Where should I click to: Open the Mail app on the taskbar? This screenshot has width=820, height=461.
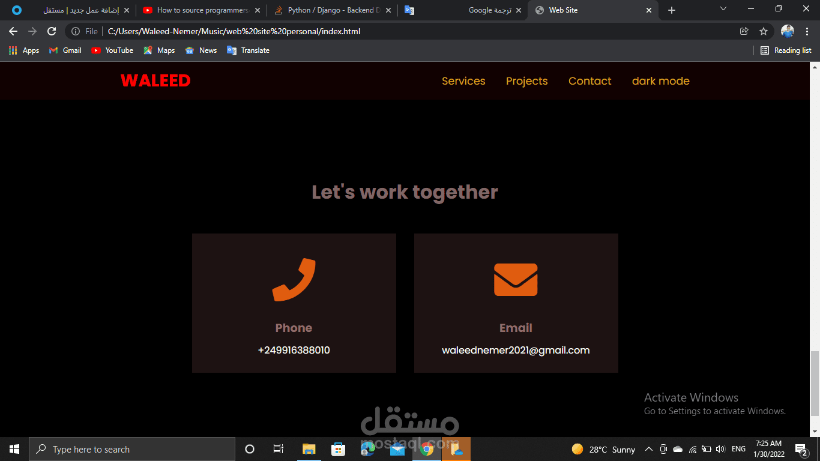coord(397,449)
